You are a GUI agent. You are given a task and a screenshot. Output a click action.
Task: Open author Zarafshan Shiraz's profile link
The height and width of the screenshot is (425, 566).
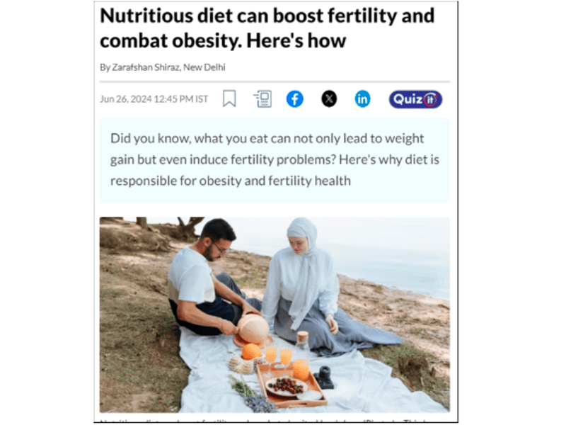pyautogui.click(x=146, y=67)
